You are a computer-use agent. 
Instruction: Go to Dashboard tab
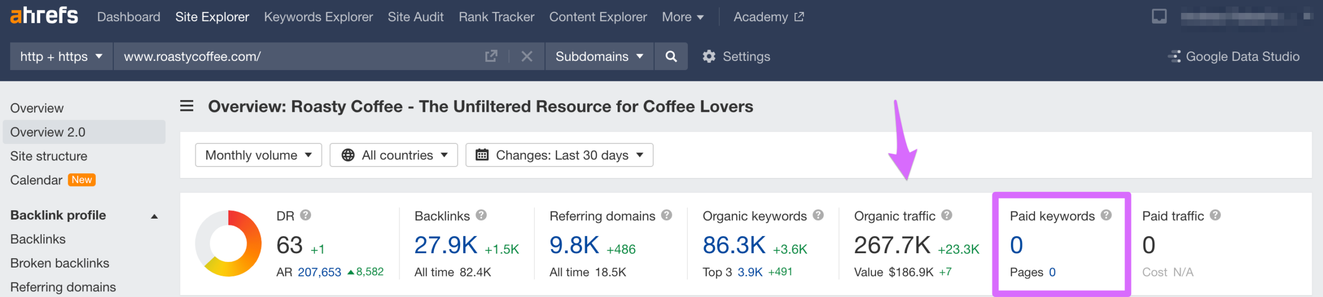pos(129,17)
